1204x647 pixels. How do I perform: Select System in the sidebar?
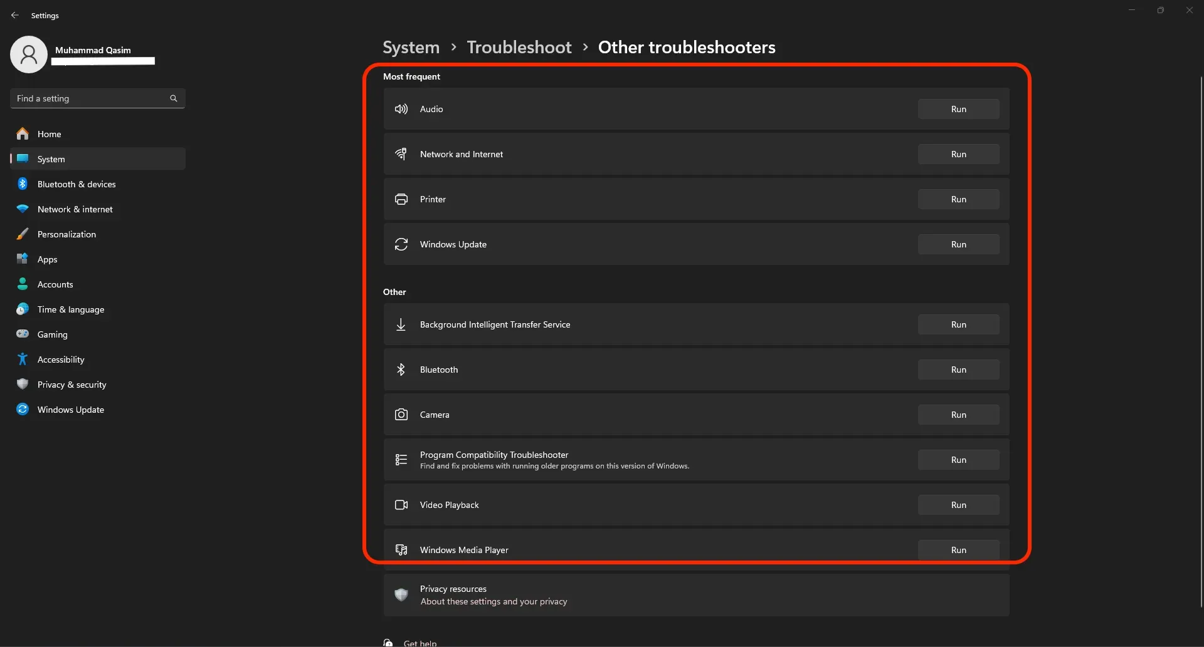(x=98, y=158)
